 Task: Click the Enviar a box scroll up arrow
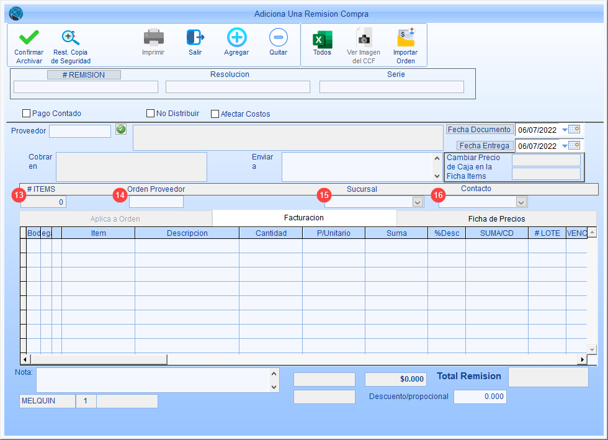click(x=437, y=158)
